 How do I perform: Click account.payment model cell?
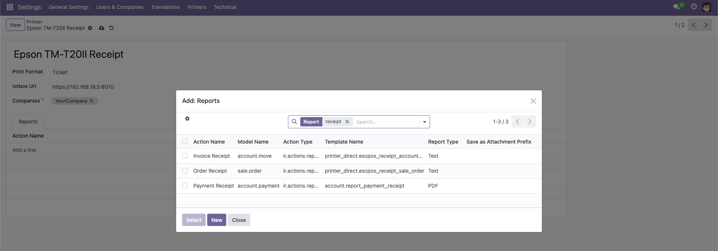[258, 186]
